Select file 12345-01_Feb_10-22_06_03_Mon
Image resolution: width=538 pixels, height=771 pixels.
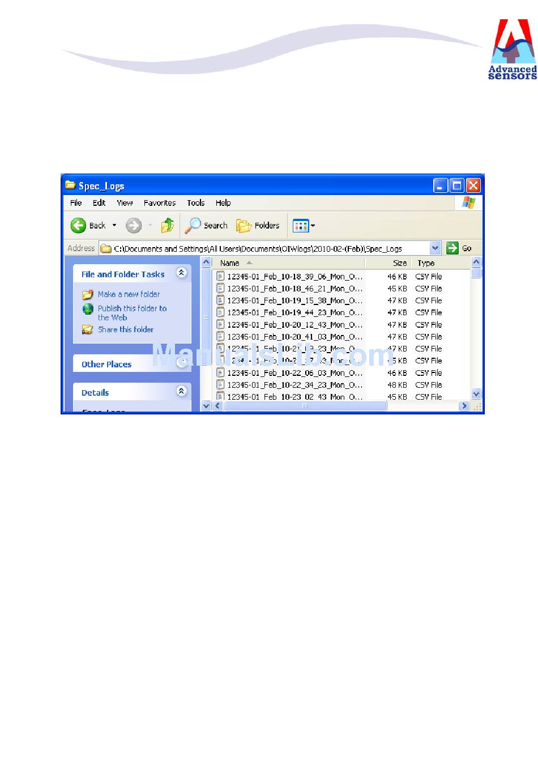[294, 373]
